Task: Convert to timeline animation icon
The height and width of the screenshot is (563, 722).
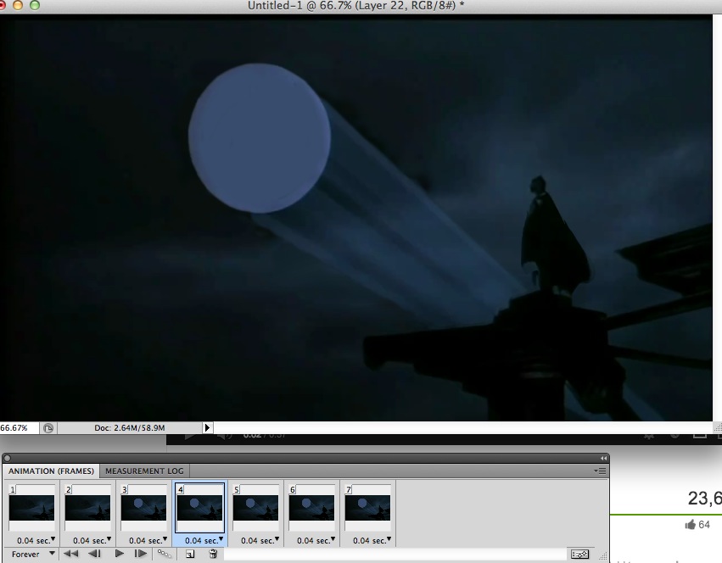Action: [x=579, y=555]
